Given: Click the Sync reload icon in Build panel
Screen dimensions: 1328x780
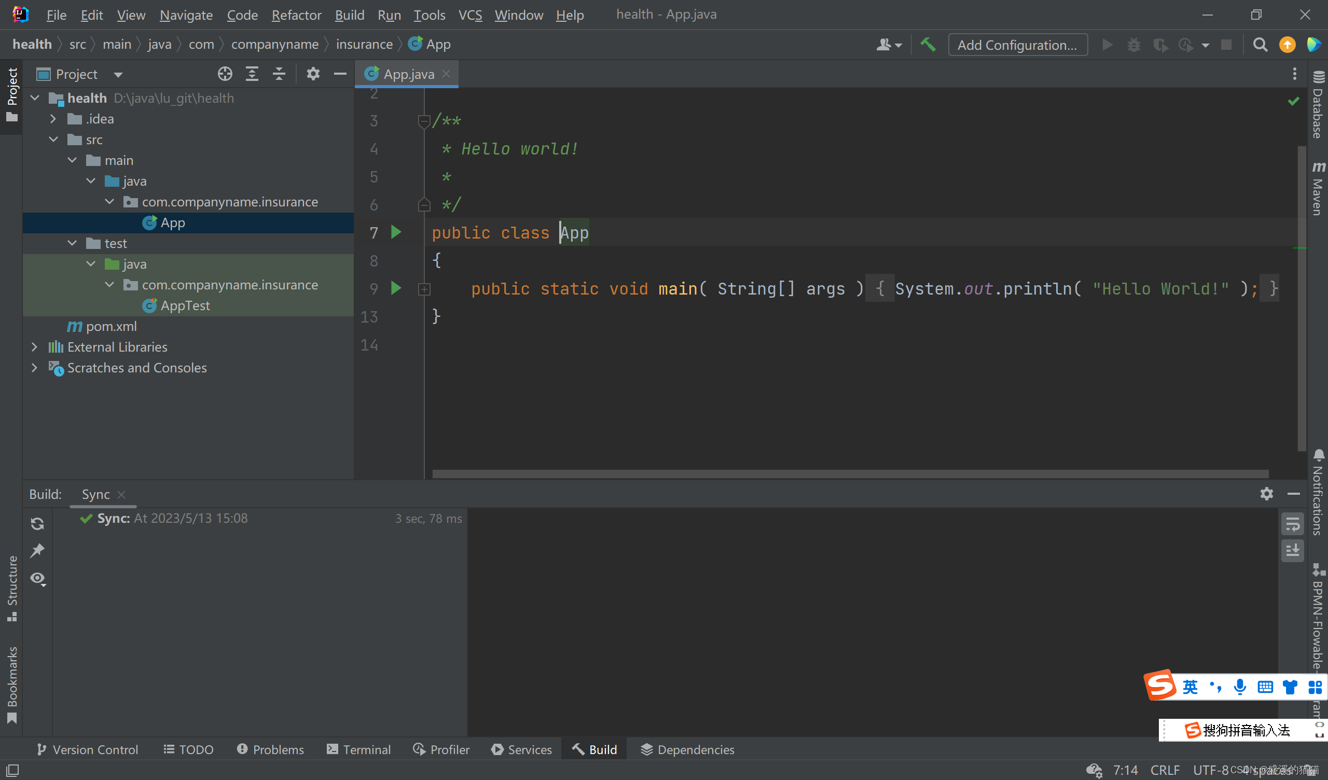Looking at the screenshot, I should pyautogui.click(x=37, y=523).
